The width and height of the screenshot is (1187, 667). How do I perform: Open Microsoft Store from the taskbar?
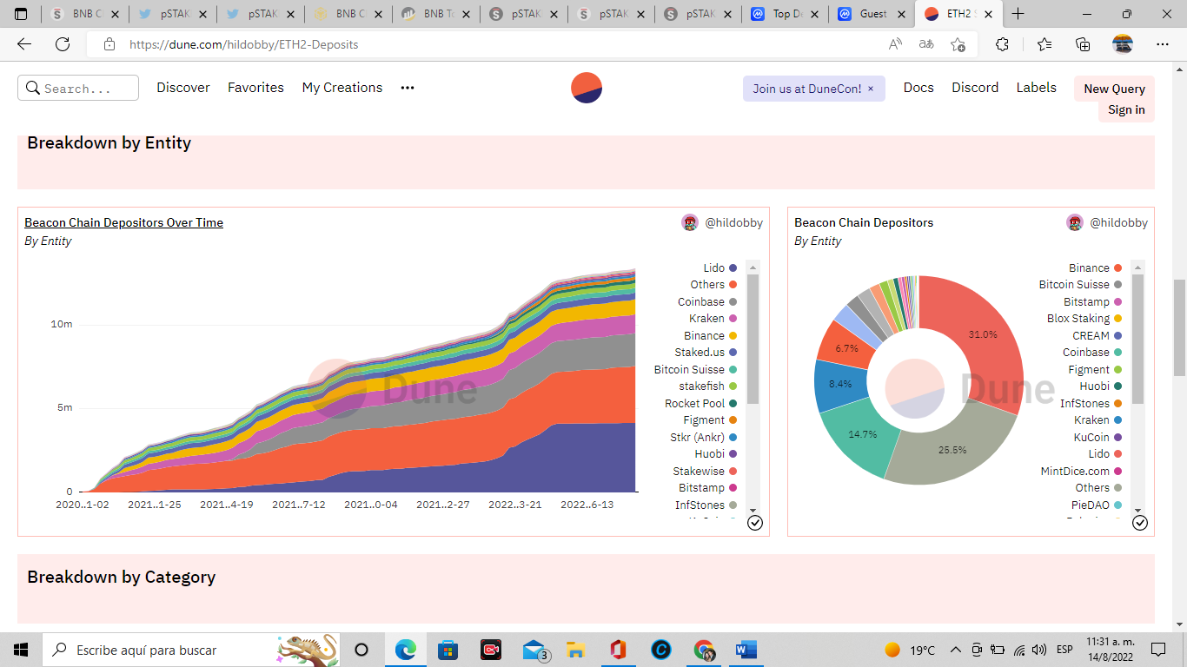coord(448,650)
